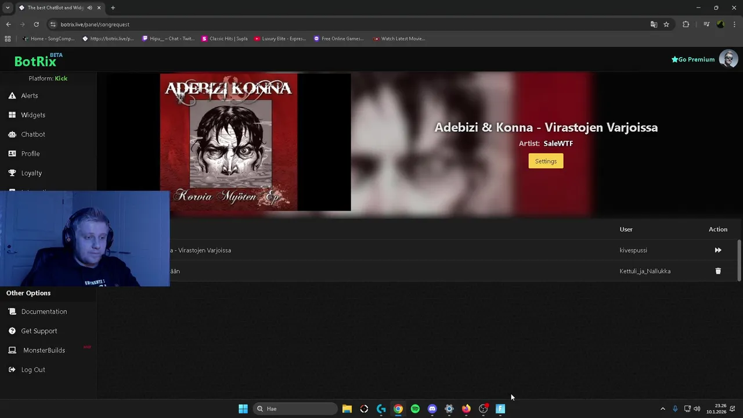
Task: Open Logitech G HUB from taskbar
Action: pos(381,409)
